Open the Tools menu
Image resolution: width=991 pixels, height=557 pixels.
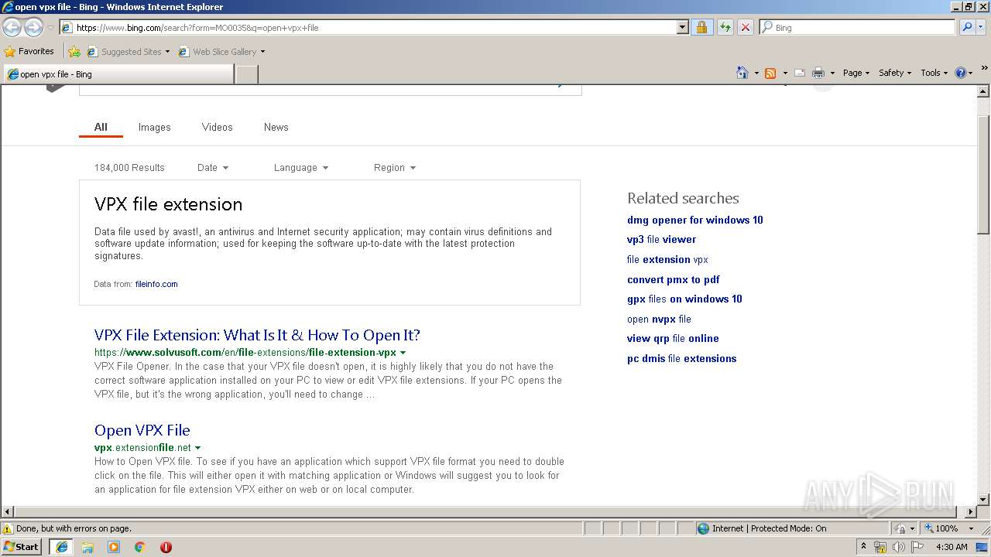934,73
